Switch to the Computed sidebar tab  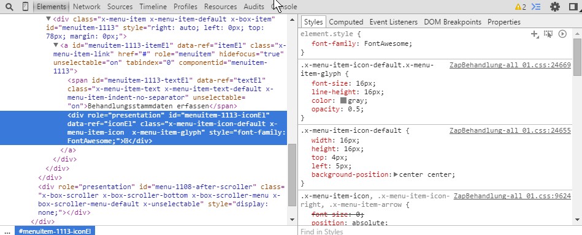(x=346, y=22)
